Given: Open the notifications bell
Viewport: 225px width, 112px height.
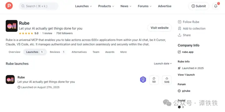Looking at the screenshot, I should 216,6.
